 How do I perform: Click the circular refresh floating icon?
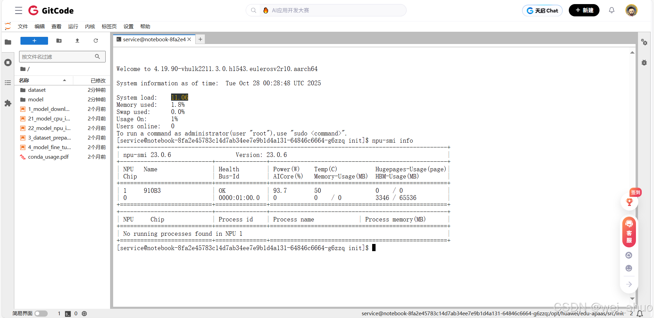click(x=629, y=255)
